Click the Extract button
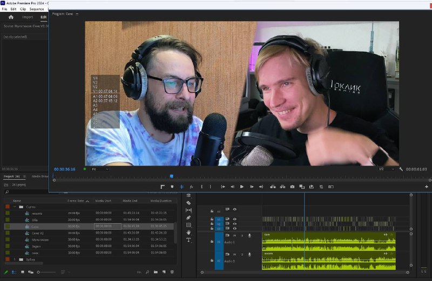Viewport: 432px width, 281px height. pos(282,187)
